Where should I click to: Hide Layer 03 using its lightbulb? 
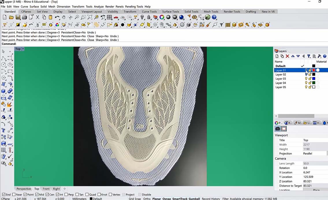[306, 79]
